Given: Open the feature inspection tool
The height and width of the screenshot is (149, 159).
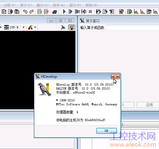Looking at the screenshot, I should coord(149,12).
